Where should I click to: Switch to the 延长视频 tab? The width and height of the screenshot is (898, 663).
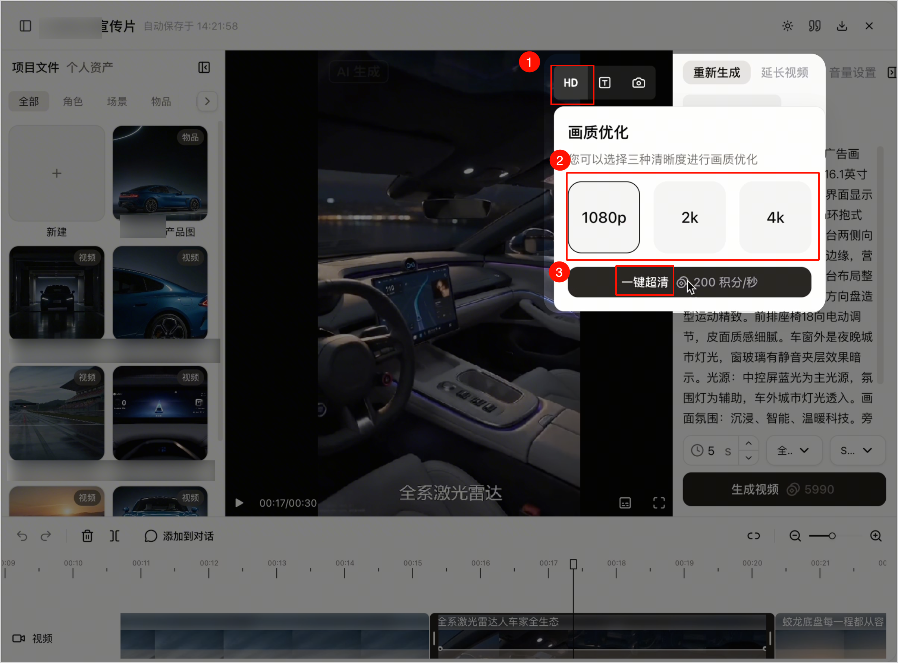[784, 73]
